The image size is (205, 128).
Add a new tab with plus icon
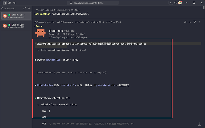pos(29,8)
